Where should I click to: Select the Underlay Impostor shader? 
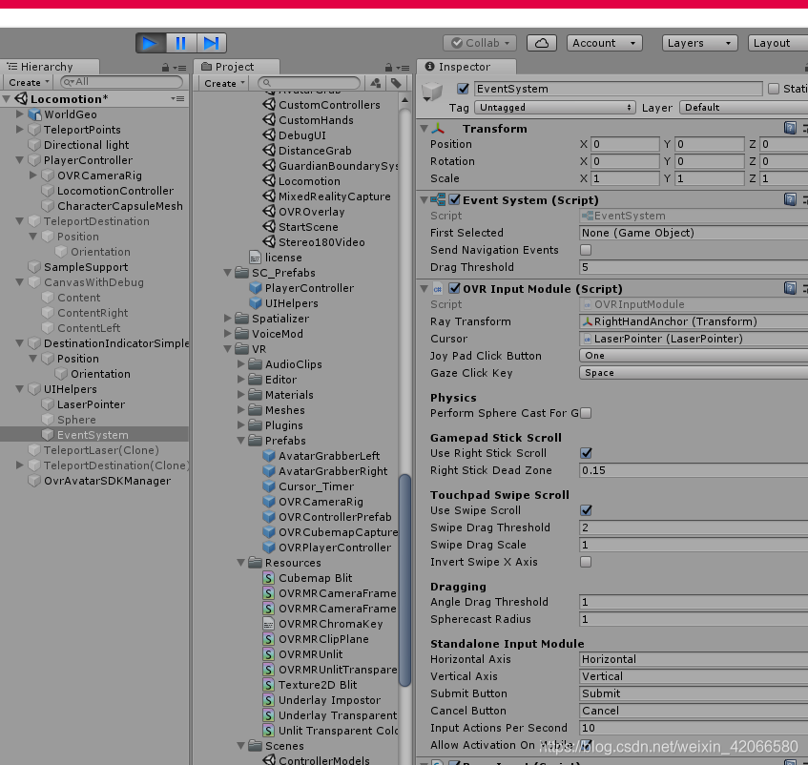click(329, 700)
